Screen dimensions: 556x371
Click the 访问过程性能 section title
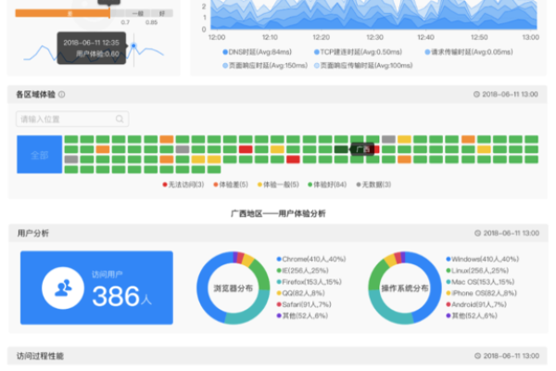coord(40,356)
